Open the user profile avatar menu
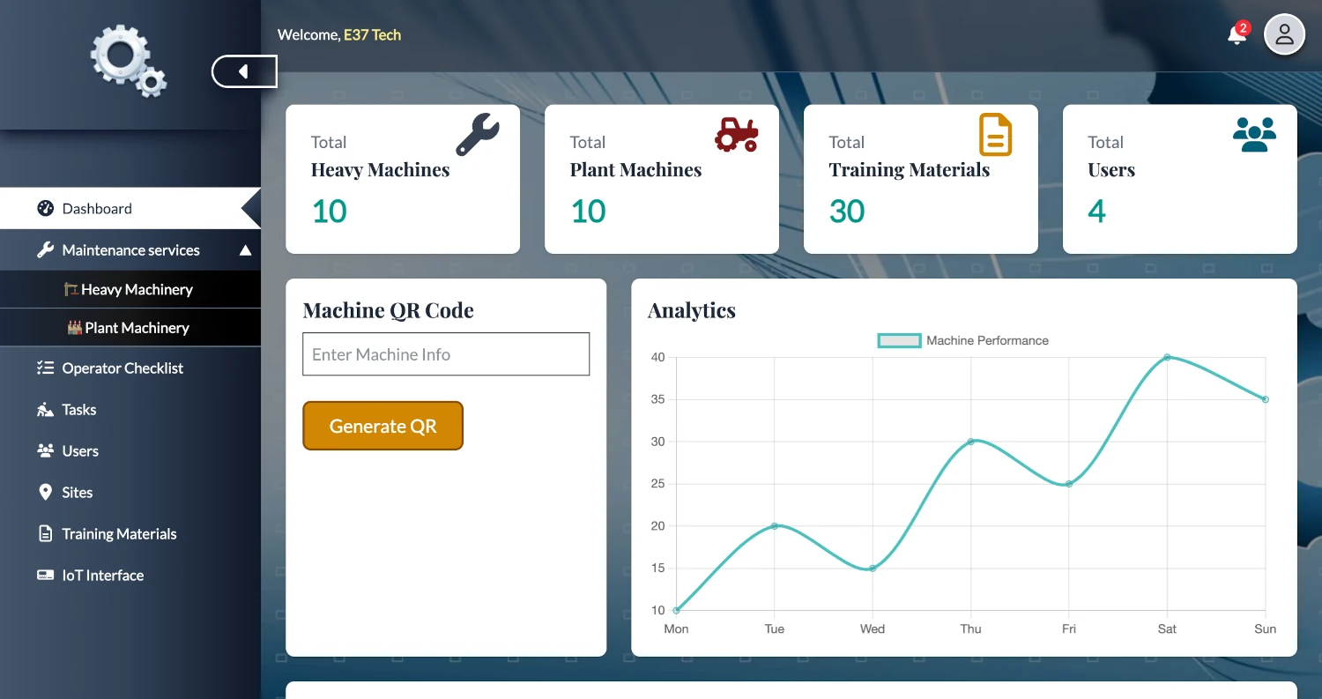The height and width of the screenshot is (699, 1322). point(1284,35)
